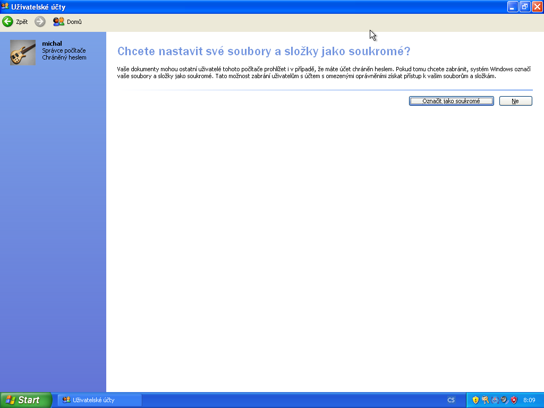Open the Windows Start menu
544x408 pixels.
click(x=26, y=400)
